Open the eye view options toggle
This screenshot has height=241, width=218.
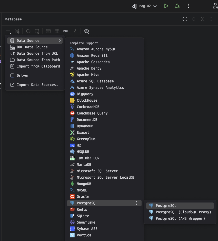pyautogui.click(x=86, y=31)
